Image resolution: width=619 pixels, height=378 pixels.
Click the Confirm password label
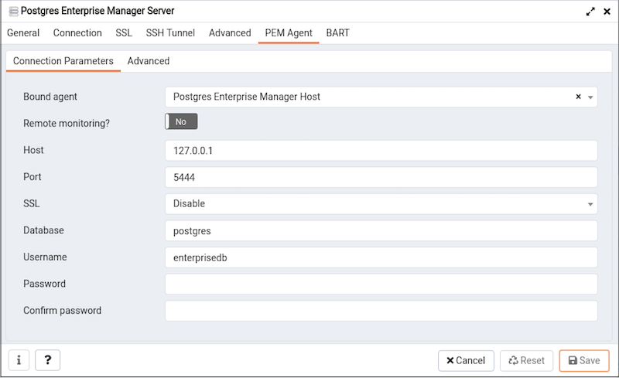(63, 311)
